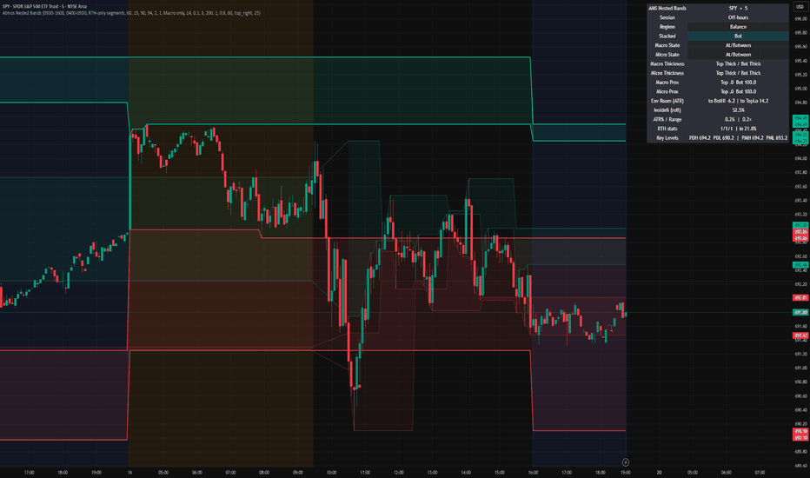Click the current price label 691.80
Viewport: 810px width, 478px height.
[800, 312]
